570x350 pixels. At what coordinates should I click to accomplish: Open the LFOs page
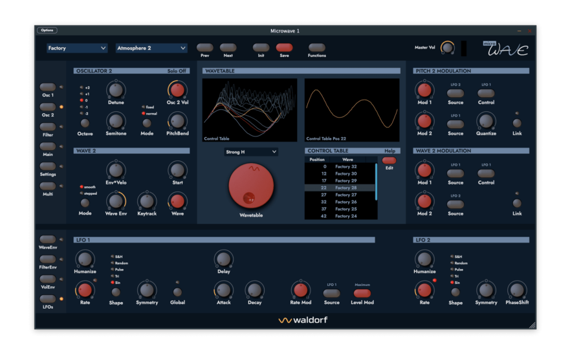click(x=48, y=299)
